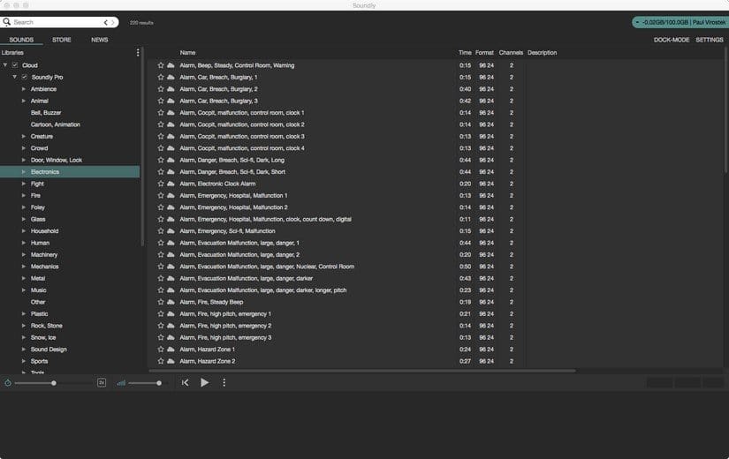Expand the Household folder in the tree
Screen dimensions: 729x459
tap(24, 231)
